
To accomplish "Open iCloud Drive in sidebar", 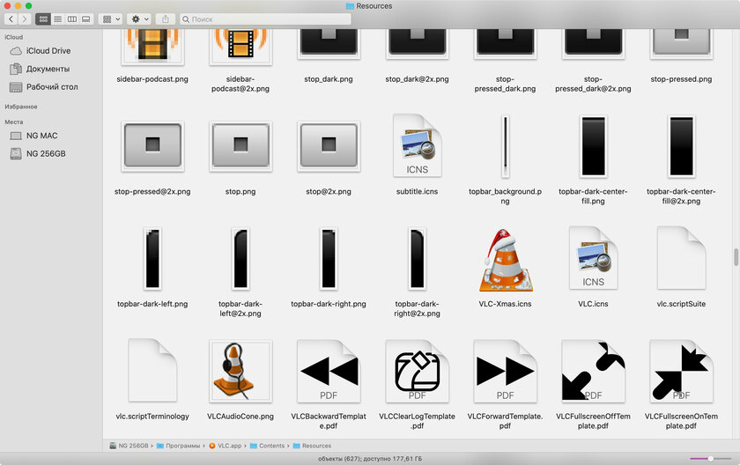I will click(48, 51).
